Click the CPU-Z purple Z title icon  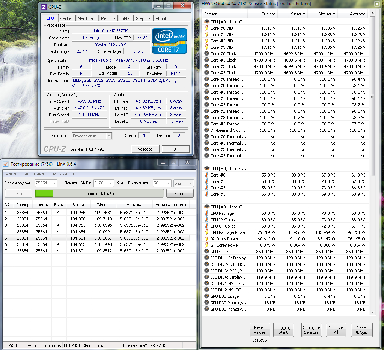(x=43, y=7)
